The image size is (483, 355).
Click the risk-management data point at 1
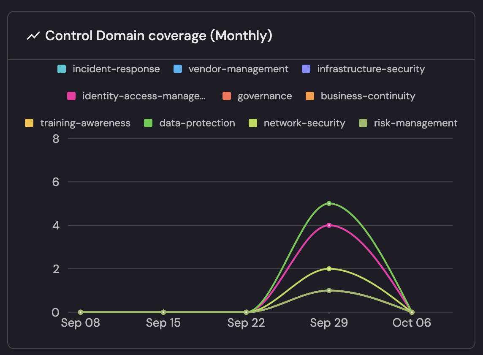(x=329, y=290)
